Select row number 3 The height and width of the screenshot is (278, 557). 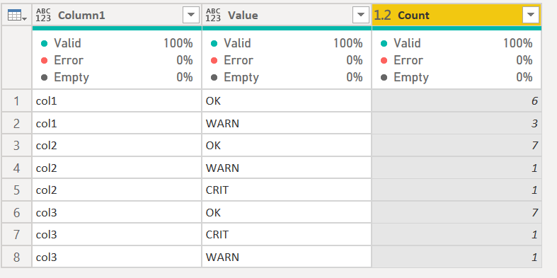click(17, 146)
